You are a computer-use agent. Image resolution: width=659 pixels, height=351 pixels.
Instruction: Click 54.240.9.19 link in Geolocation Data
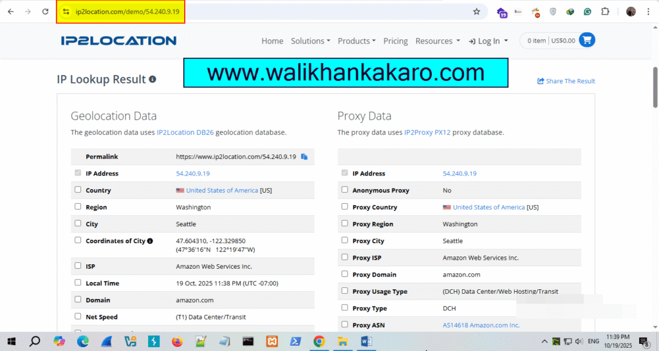pos(193,174)
